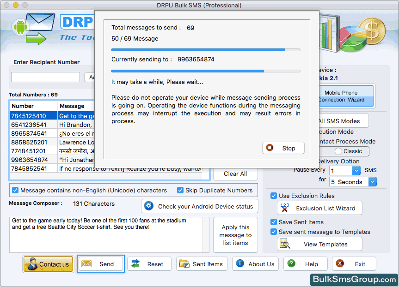Click the Exit button label
This screenshot has height=287, width=399.
click(x=360, y=264)
